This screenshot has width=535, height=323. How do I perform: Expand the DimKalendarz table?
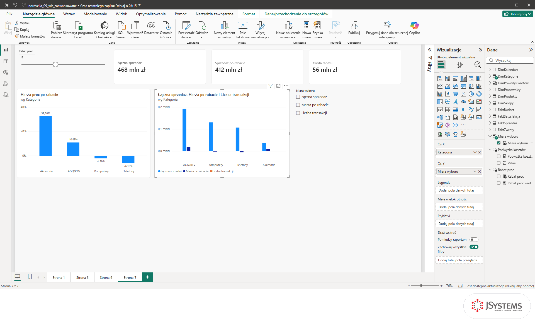(x=490, y=70)
